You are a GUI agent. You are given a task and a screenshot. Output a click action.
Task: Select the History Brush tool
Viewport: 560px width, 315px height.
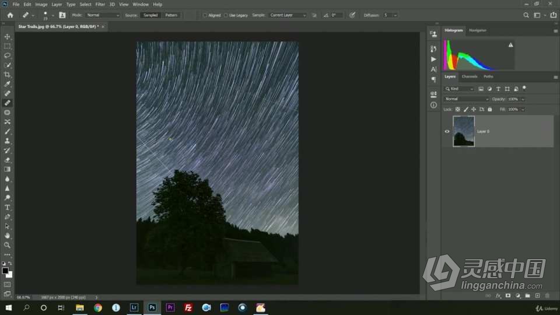(x=7, y=150)
